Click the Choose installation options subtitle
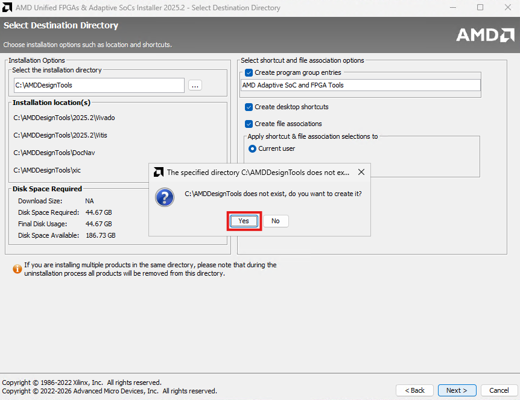Screen dimensions: 520x400 click(x=87, y=45)
